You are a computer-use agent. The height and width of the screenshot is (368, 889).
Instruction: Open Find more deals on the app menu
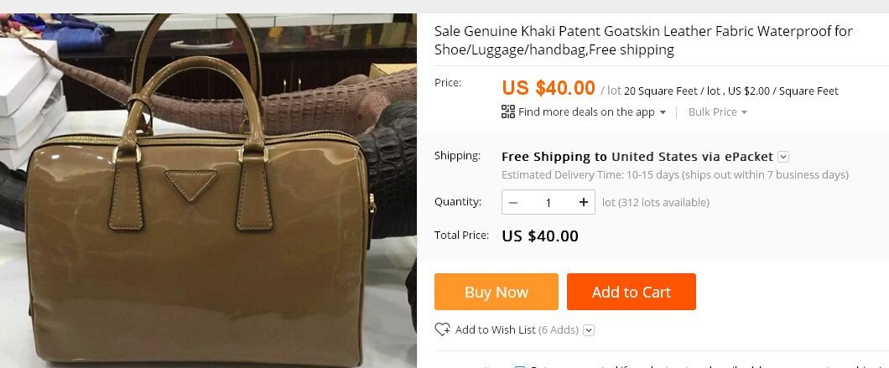tap(591, 112)
